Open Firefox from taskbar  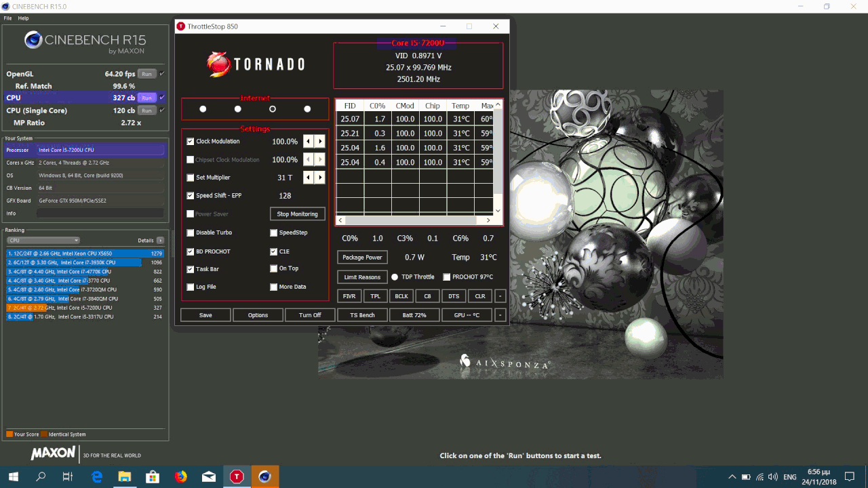[180, 476]
